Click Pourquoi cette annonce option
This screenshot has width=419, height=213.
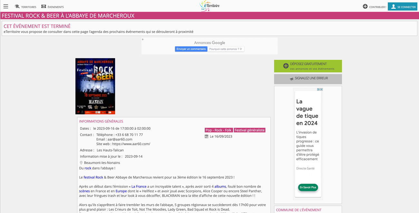click(226, 49)
